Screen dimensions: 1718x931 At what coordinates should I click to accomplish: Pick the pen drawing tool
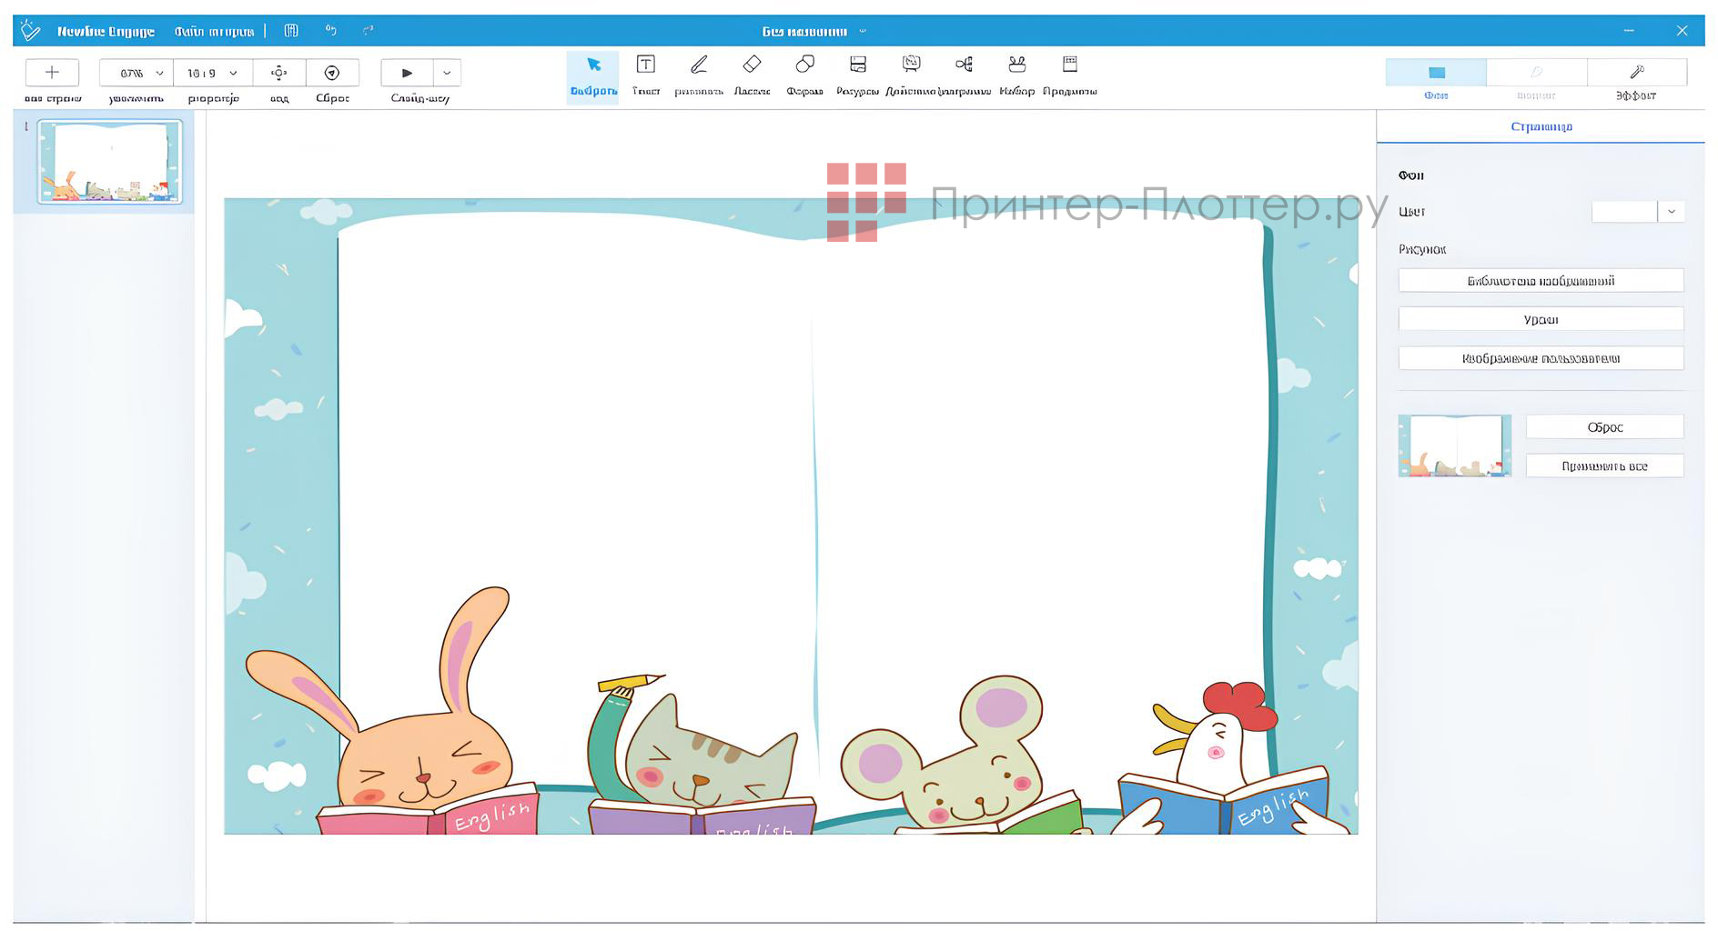click(699, 65)
